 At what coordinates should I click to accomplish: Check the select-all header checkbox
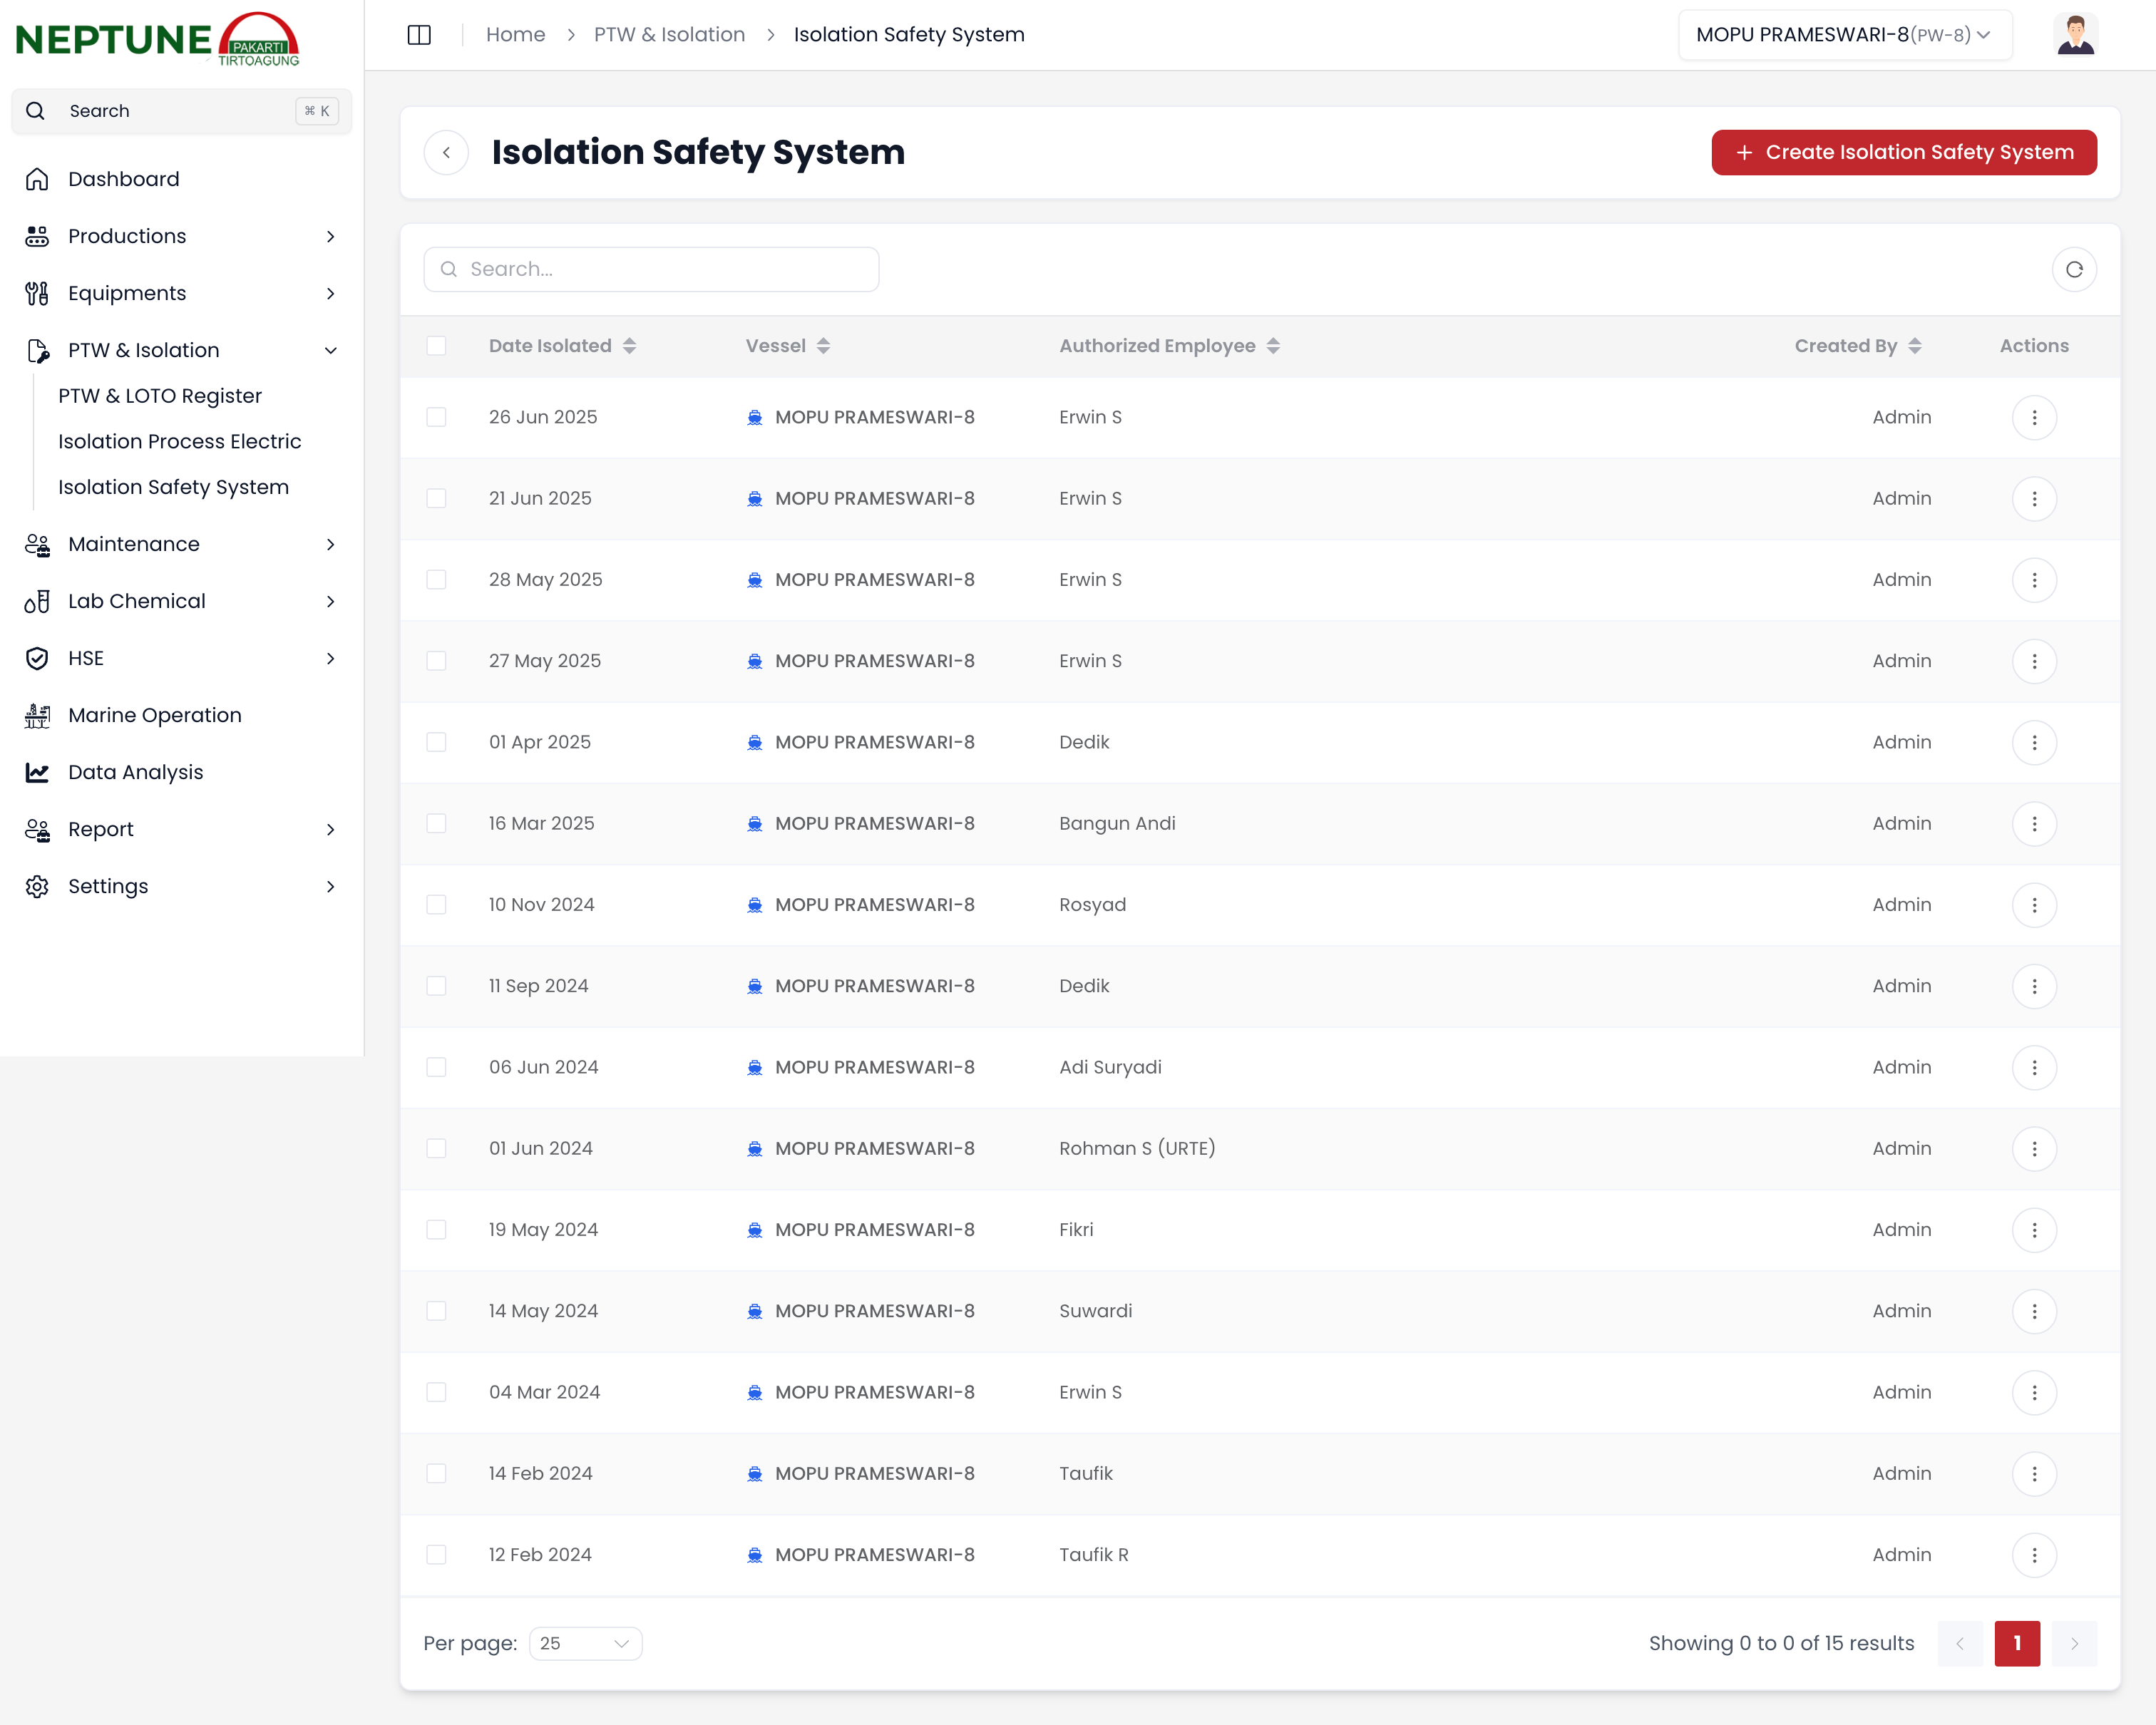(x=436, y=346)
